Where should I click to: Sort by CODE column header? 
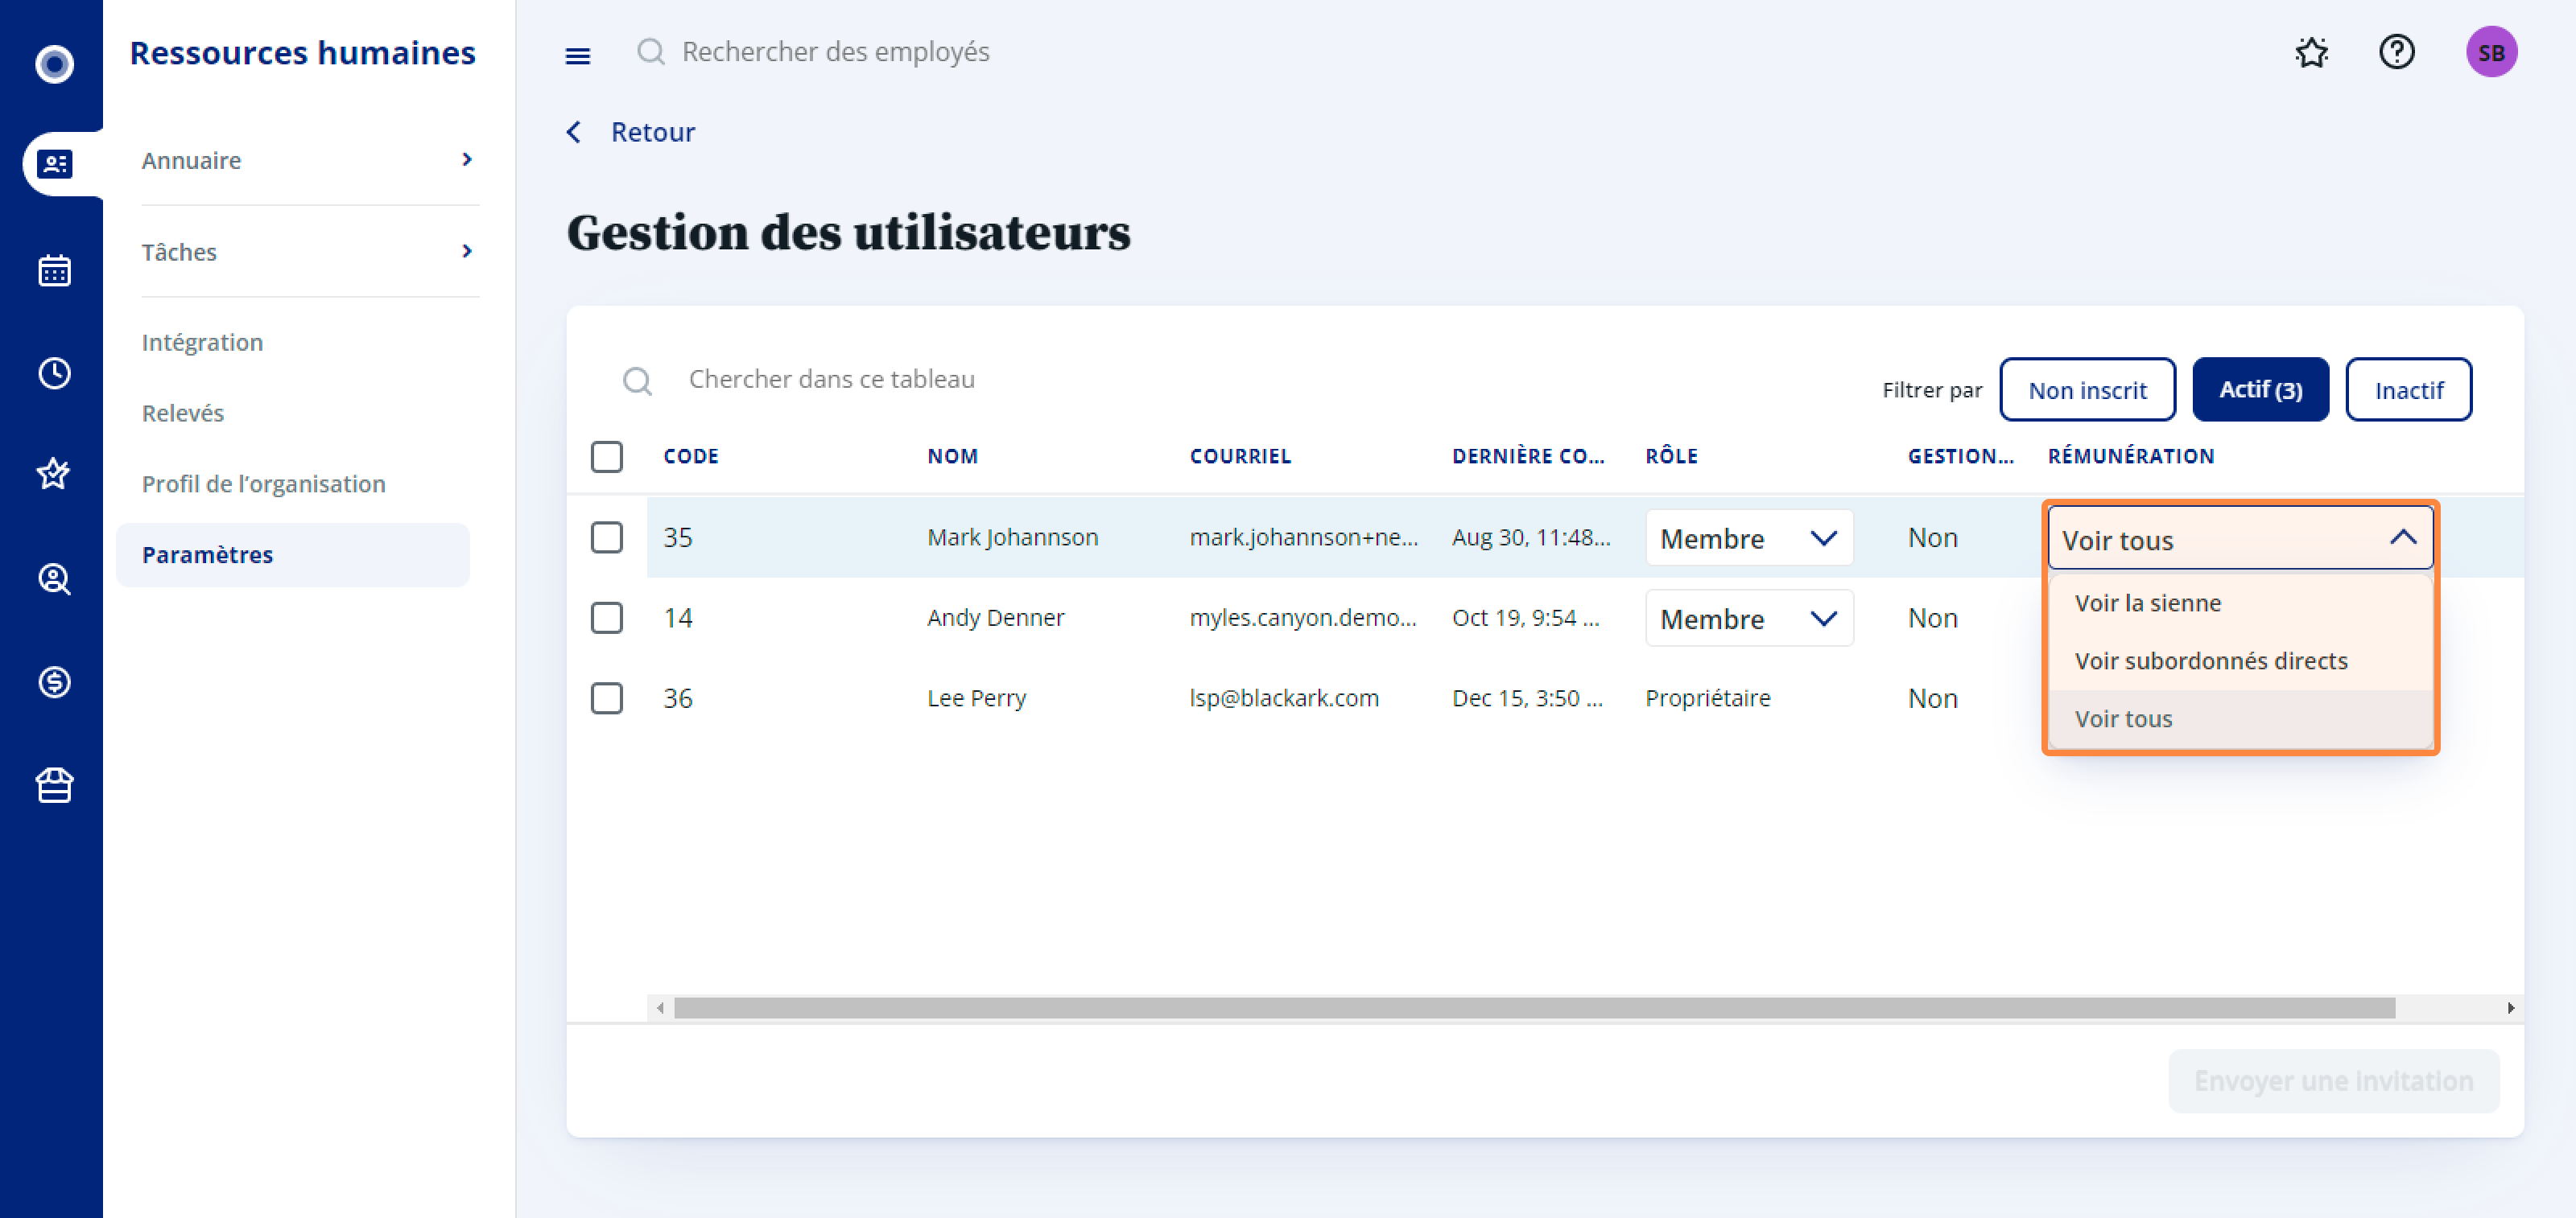coord(691,457)
